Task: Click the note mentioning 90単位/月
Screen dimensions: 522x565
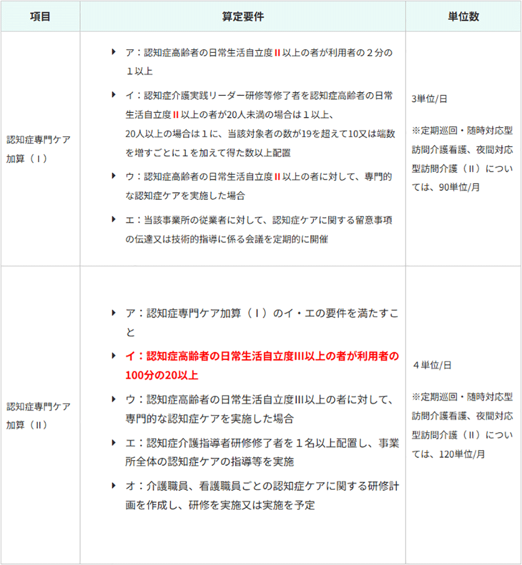Action: (462, 159)
